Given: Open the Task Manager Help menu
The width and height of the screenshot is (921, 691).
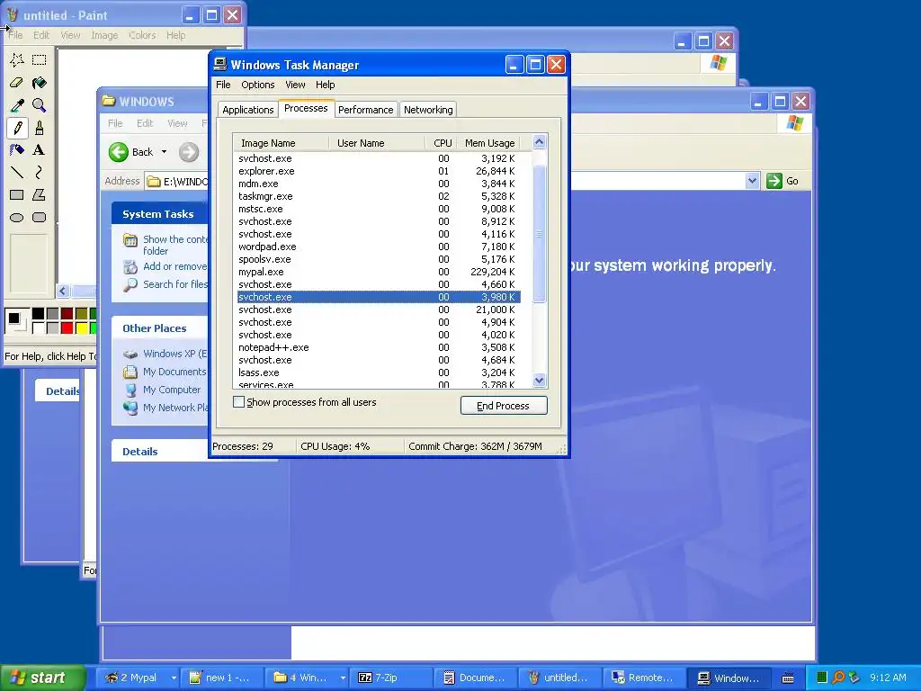Looking at the screenshot, I should [x=325, y=85].
